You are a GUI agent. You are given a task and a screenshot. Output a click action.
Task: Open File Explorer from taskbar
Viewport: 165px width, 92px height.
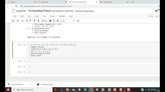(68, 90)
